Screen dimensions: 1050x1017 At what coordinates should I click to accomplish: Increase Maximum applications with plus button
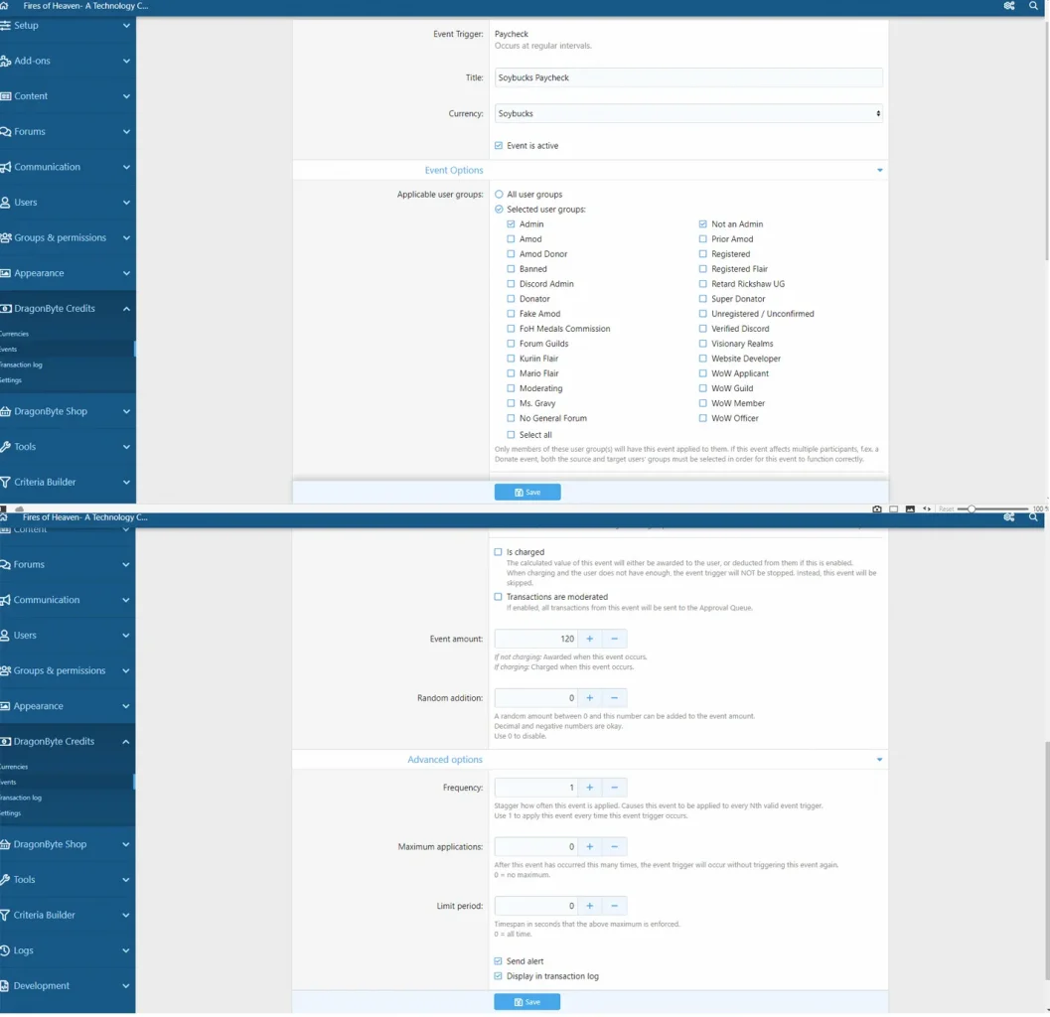590,847
